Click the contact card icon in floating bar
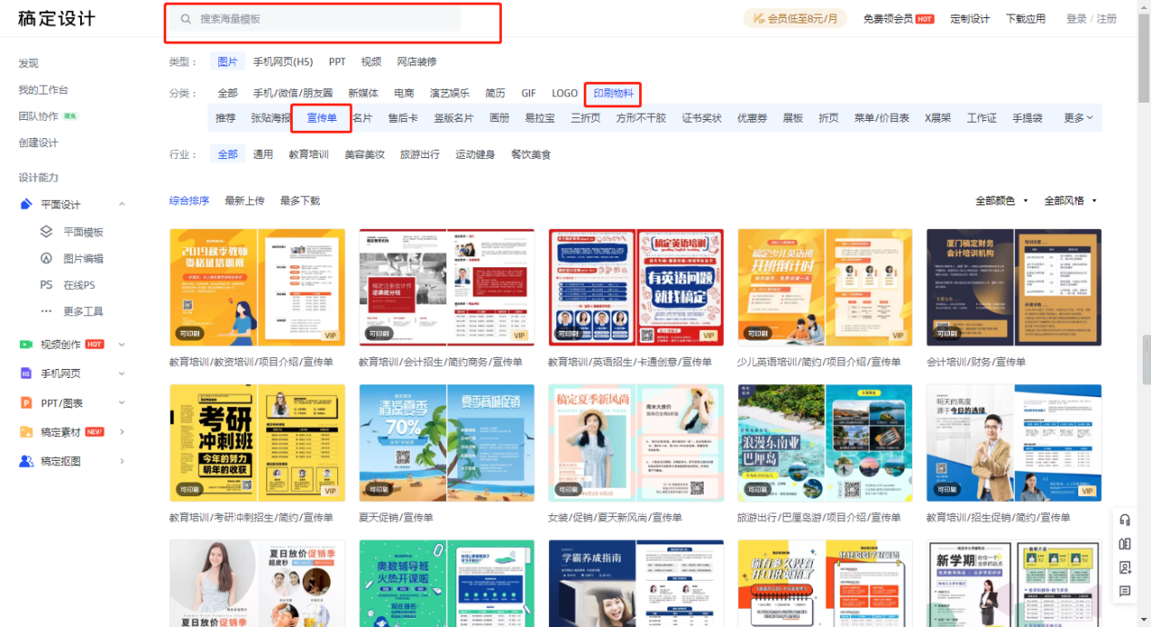Viewport: 1151px width, 627px height. point(1125,568)
